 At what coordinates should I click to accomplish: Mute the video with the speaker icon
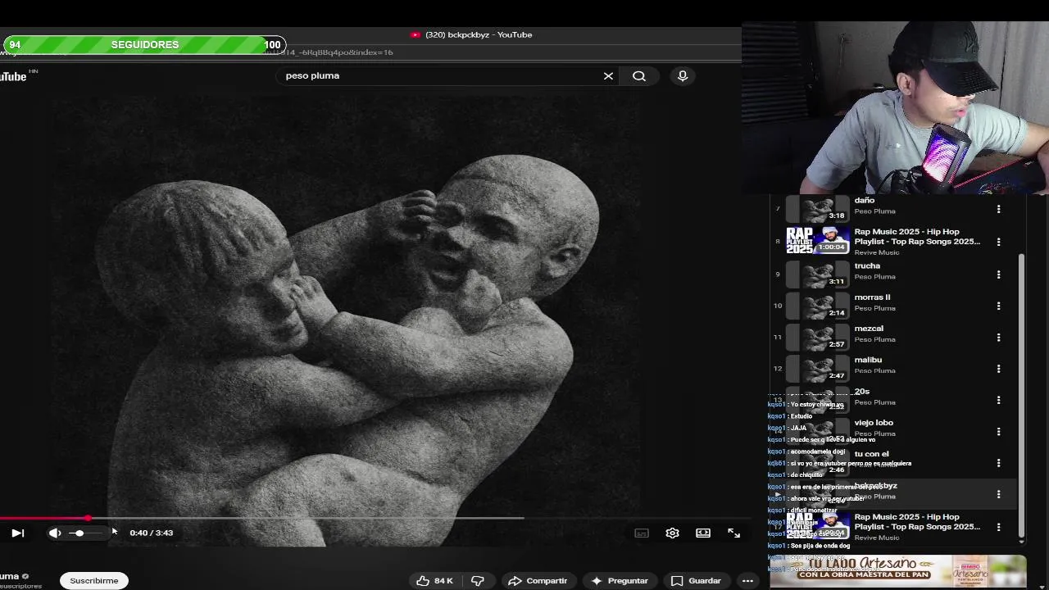point(55,533)
